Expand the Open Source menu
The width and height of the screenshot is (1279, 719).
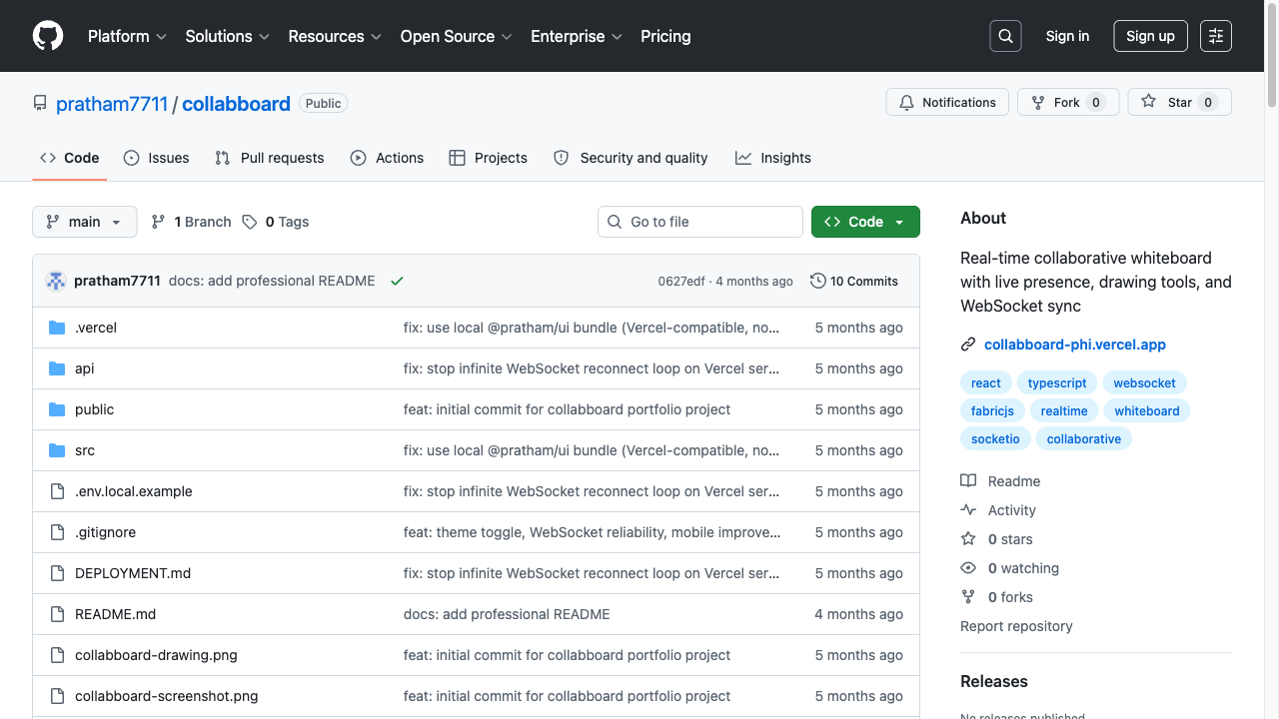tap(456, 36)
